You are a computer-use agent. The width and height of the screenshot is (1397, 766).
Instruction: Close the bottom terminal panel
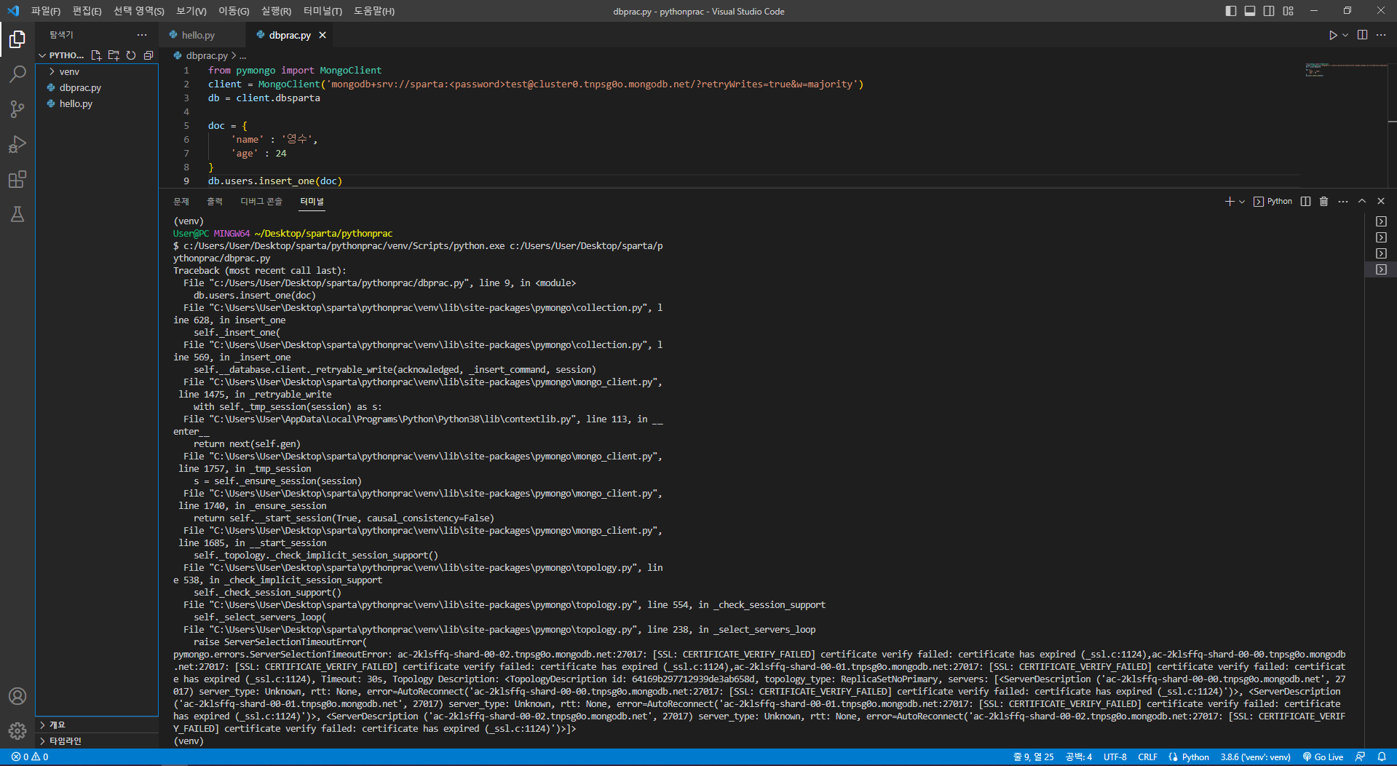coord(1381,202)
